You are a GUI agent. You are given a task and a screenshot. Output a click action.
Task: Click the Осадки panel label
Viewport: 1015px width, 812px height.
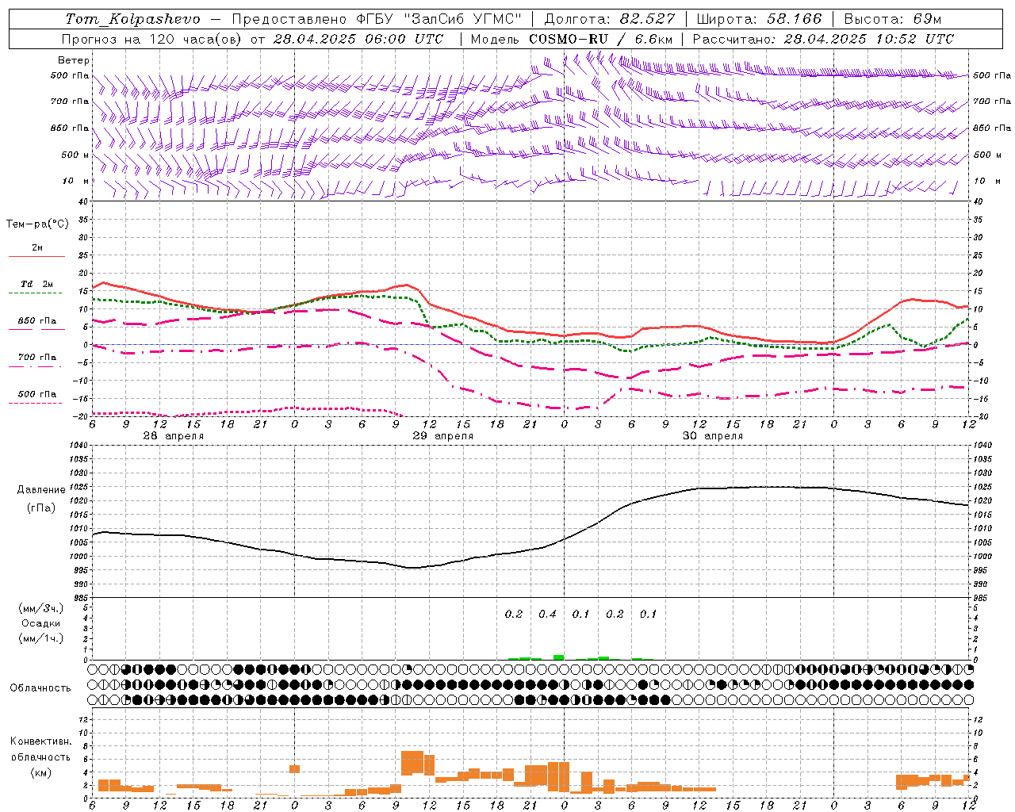pos(41,623)
